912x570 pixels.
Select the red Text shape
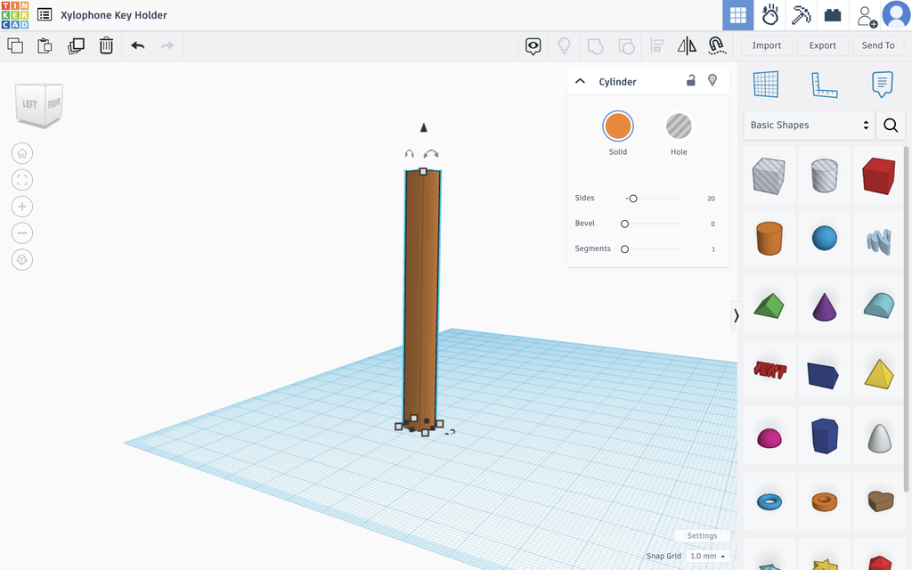click(x=769, y=370)
